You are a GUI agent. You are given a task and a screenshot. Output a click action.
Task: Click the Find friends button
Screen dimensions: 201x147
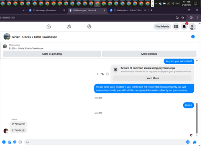pos(162,27)
